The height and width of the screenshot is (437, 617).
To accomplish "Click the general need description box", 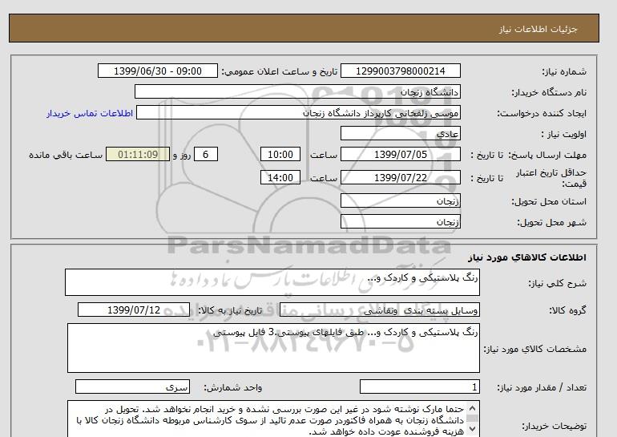I will click(x=272, y=282).
